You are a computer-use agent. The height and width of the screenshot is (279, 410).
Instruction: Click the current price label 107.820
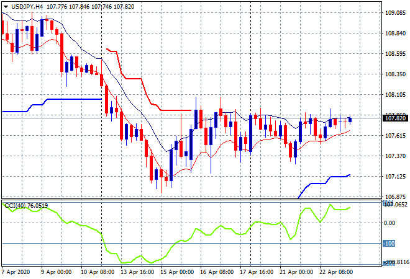click(x=396, y=118)
